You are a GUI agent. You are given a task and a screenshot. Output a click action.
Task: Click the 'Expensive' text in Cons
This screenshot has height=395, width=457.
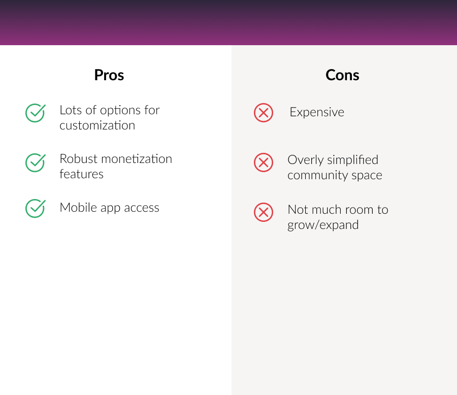click(x=317, y=112)
